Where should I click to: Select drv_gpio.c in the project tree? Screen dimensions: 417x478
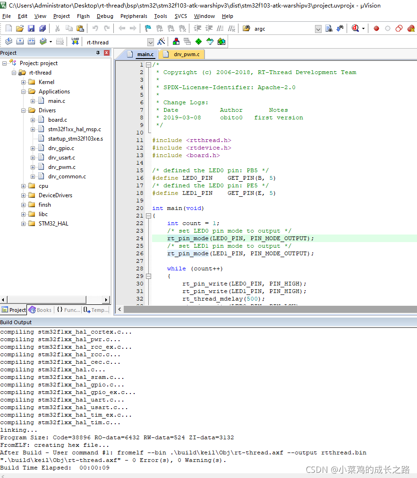61,148
